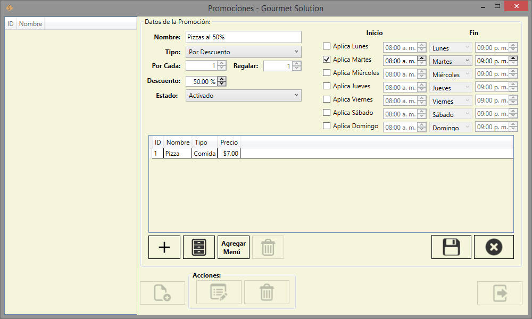The height and width of the screenshot is (319, 532).
Task: Check the Aplica Viernes checkbox
Action: point(327,99)
